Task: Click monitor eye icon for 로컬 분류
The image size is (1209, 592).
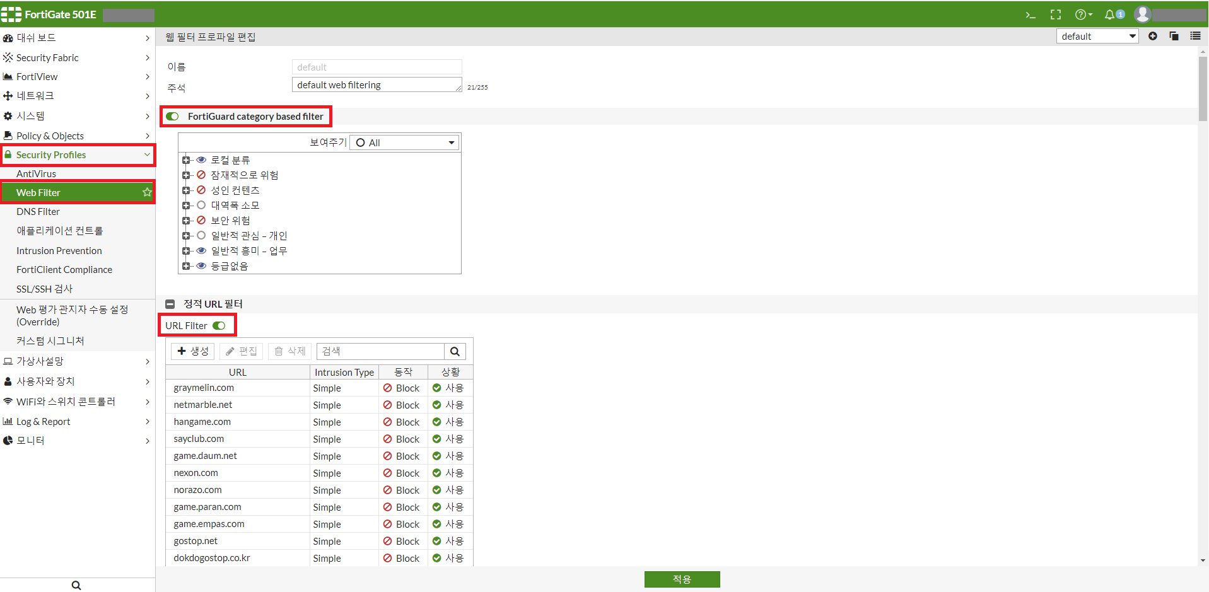Action: (201, 160)
